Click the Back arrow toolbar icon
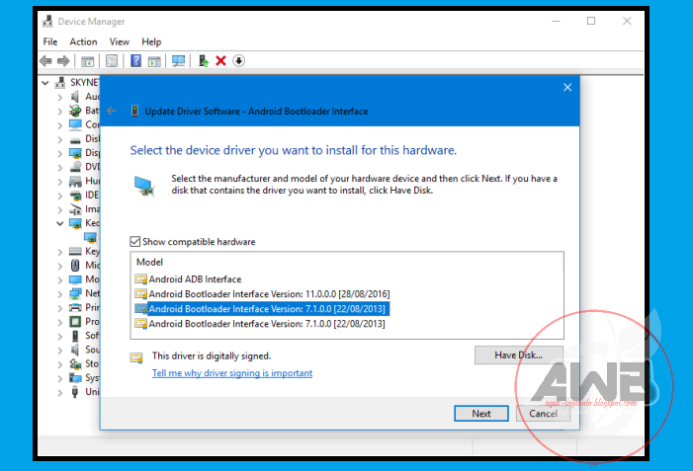This screenshot has width=693, height=471. pos(45,61)
